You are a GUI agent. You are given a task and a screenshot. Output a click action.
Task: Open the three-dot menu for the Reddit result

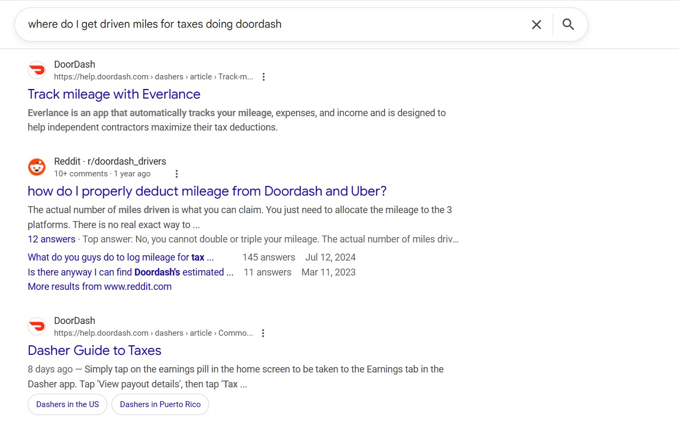(177, 174)
